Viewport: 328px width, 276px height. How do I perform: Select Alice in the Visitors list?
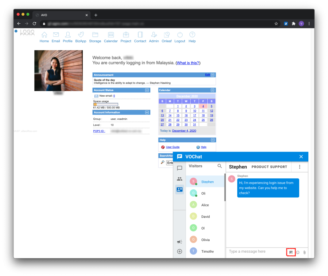pos(205,205)
